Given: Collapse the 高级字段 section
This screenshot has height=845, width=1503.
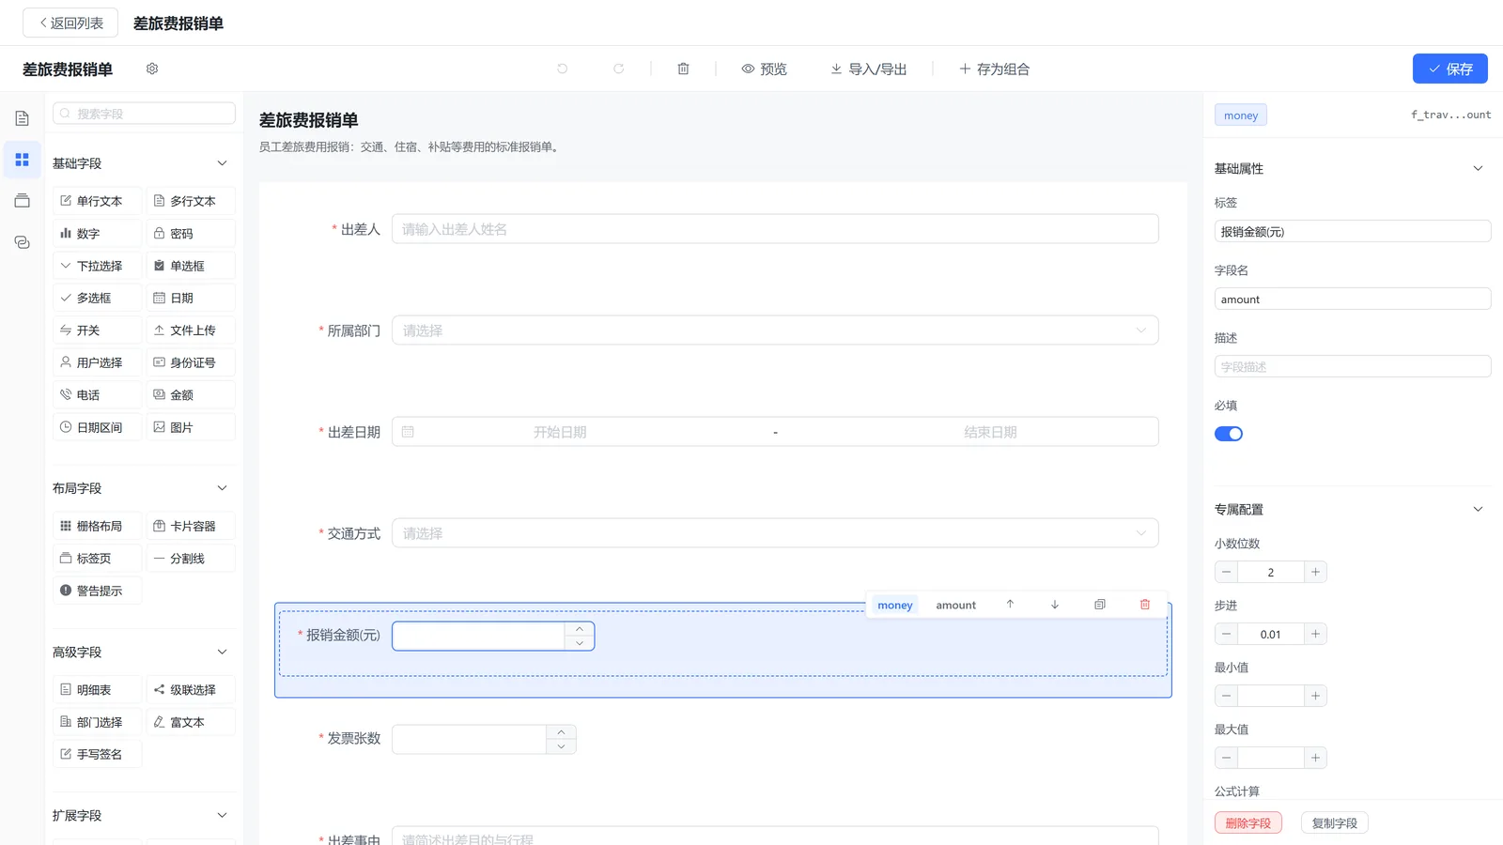Looking at the screenshot, I should pyautogui.click(x=223, y=653).
